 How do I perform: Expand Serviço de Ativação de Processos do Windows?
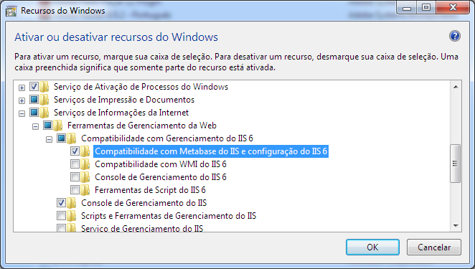[22, 88]
